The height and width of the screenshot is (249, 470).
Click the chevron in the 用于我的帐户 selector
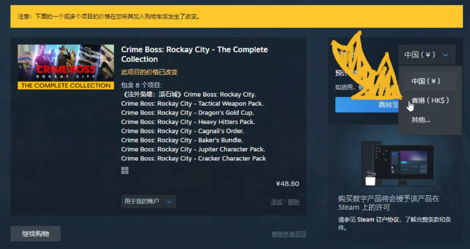point(169,202)
